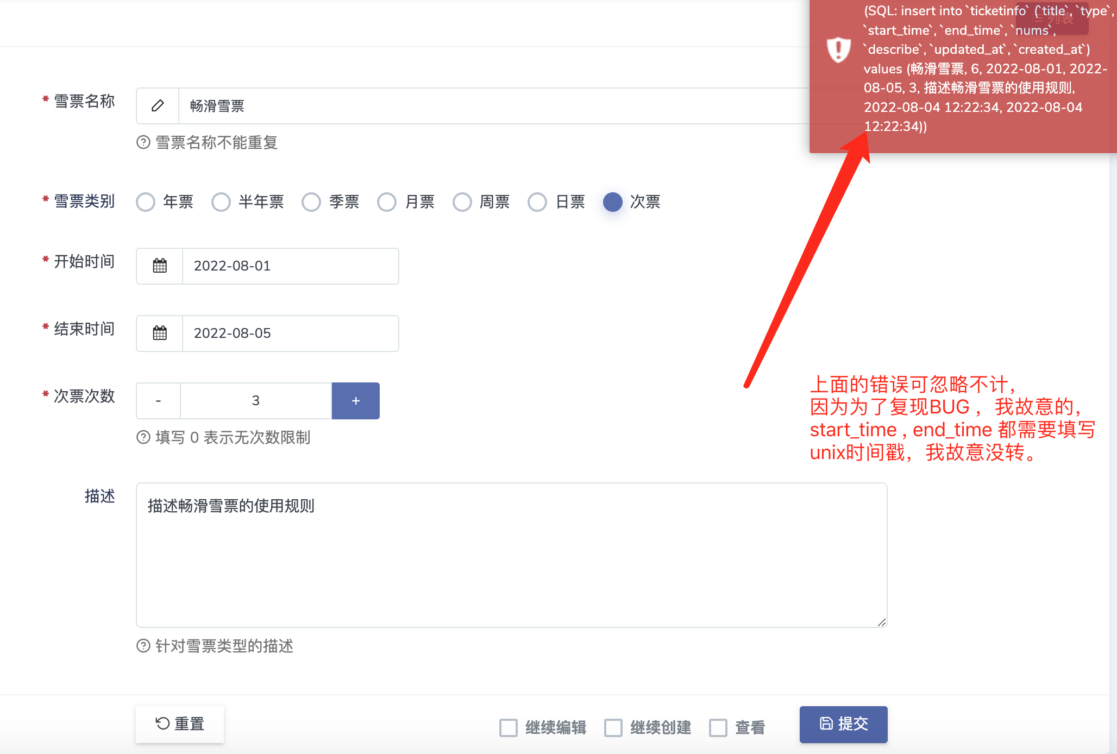
Task: Click the help icon next to 雪票名称不能重复
Action: click(x=143, y=142)
